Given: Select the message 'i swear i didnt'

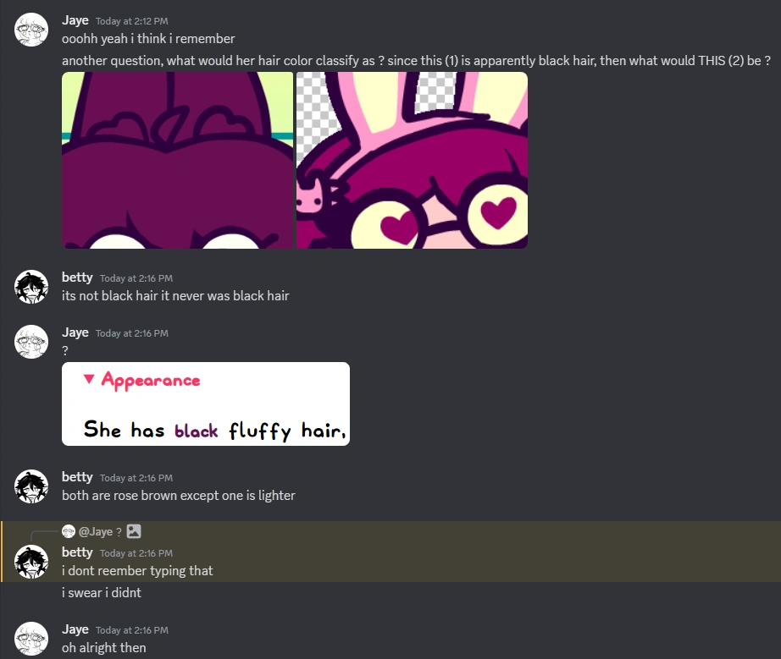Looking at the screenshot, I should (x=102, y=593).
